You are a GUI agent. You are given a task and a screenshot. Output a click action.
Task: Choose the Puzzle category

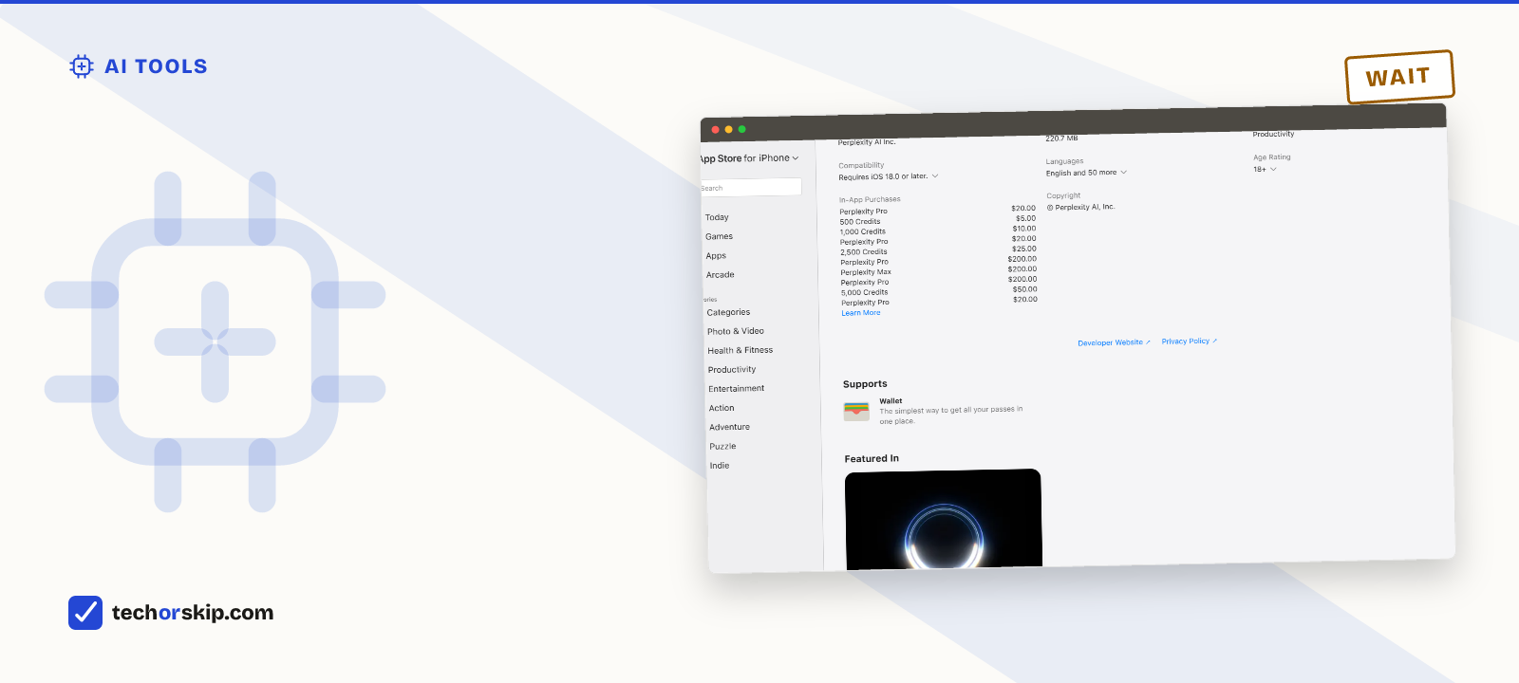pos(722,446)
